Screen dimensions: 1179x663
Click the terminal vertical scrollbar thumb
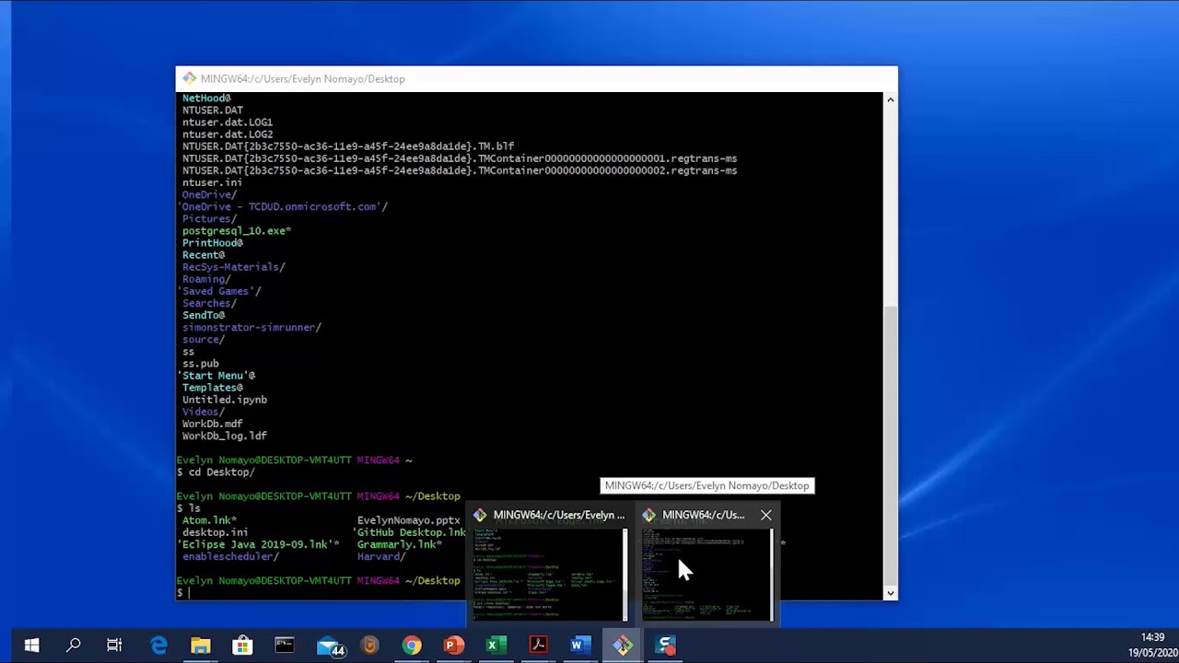pyautogui.click(x=890, y=444)
